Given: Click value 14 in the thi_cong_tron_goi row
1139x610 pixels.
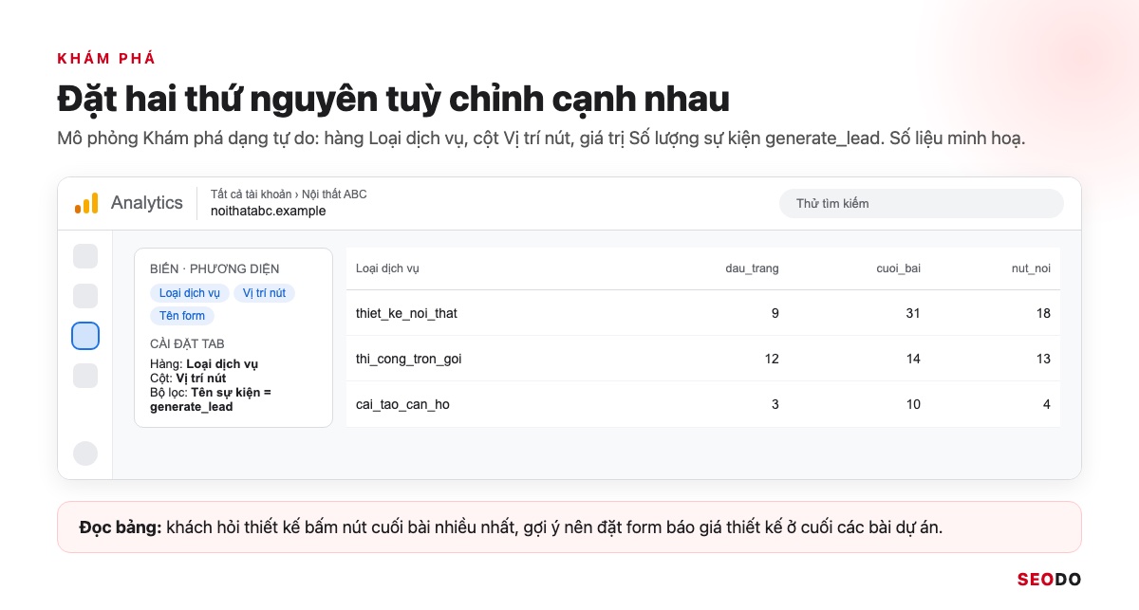Looking at the screenshot, I should [x=913, y=359].
